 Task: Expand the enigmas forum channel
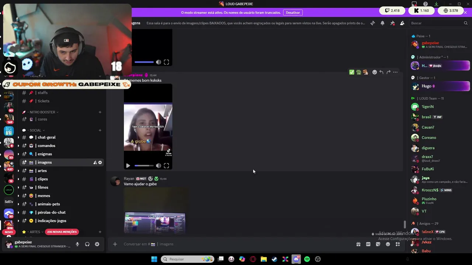point(62,154)
